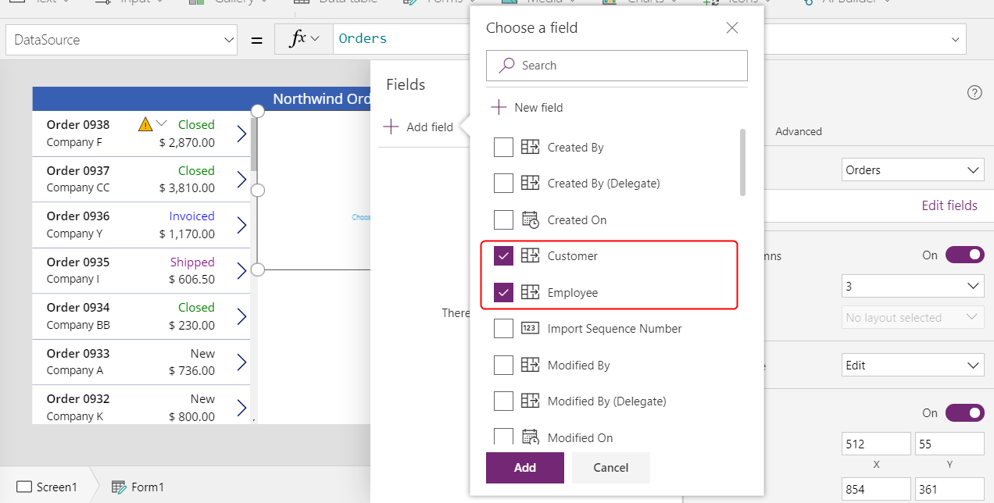Open the Edit mode dropdown
This screenshot has width=994, height=503.
(912, 365)
